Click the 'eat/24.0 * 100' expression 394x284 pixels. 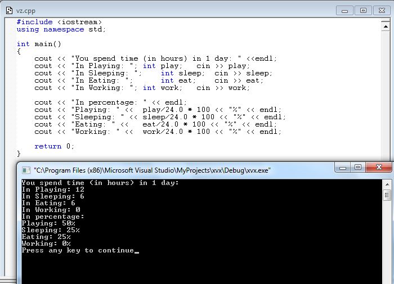[x=174, y=124]
